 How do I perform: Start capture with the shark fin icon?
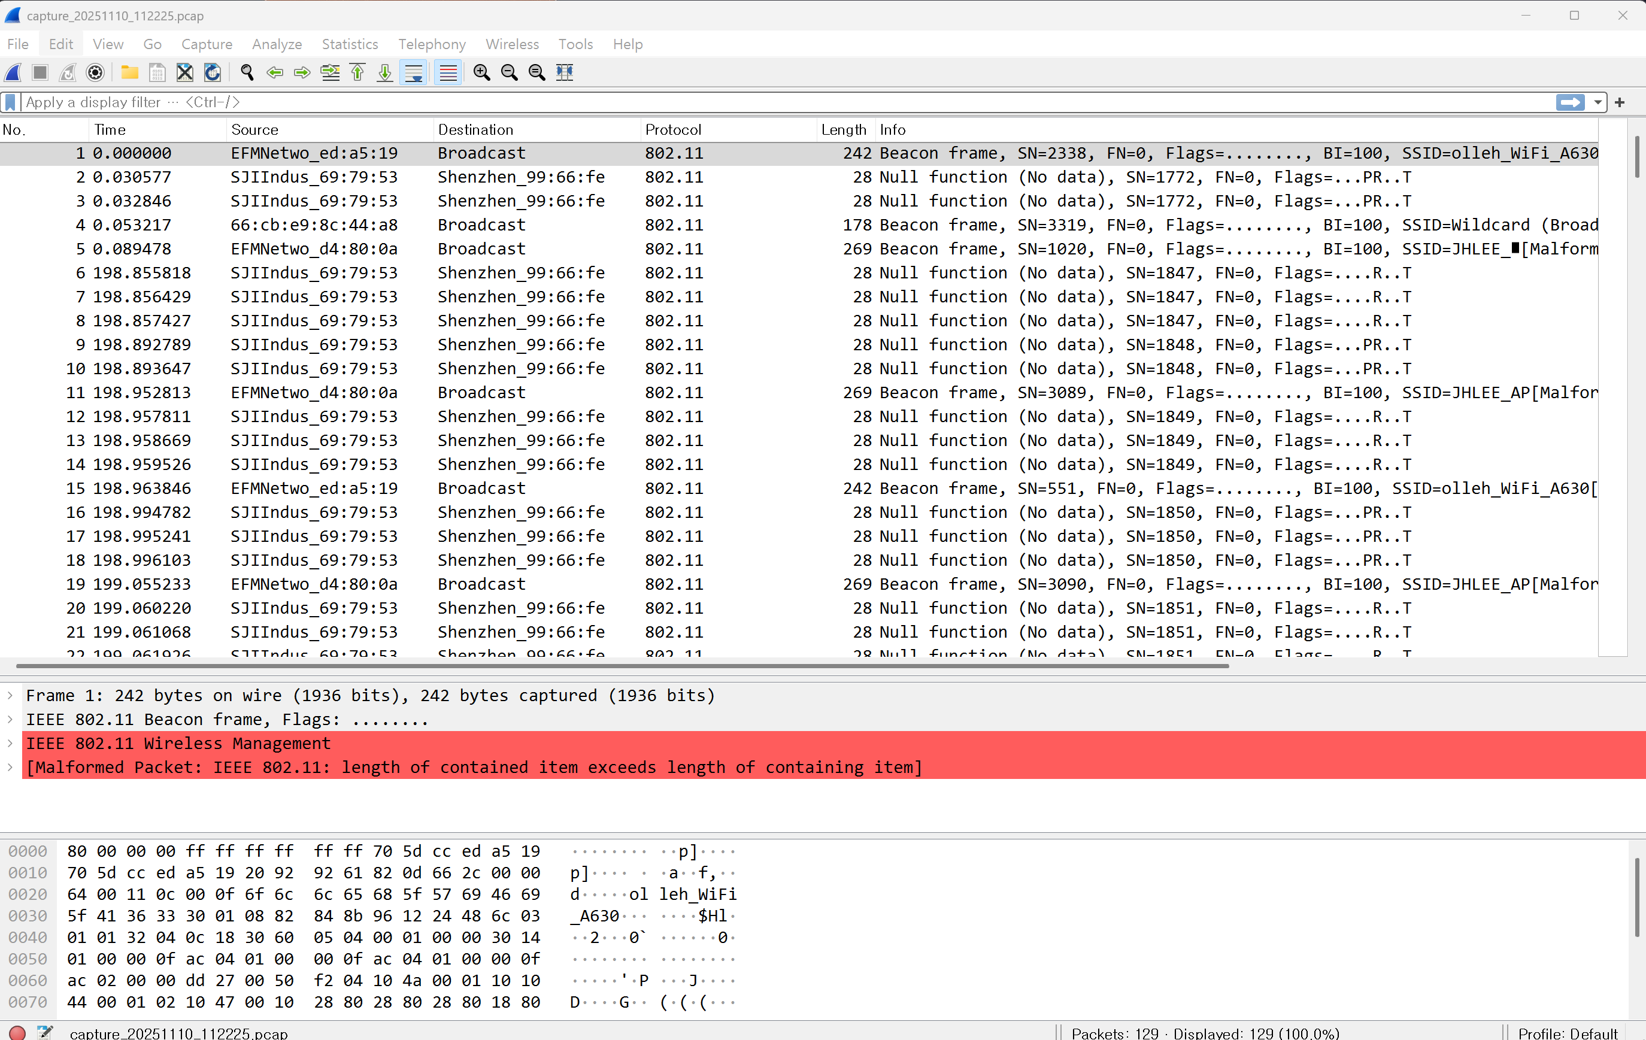pos(13,72)
